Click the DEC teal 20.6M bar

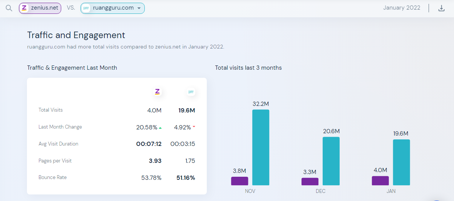point(331,161)
